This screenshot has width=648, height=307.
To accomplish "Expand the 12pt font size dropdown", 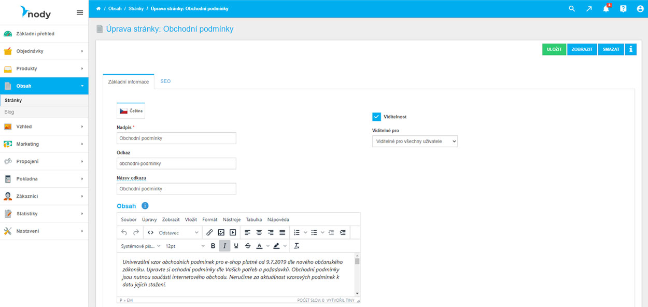I will [x=185, y=246].
